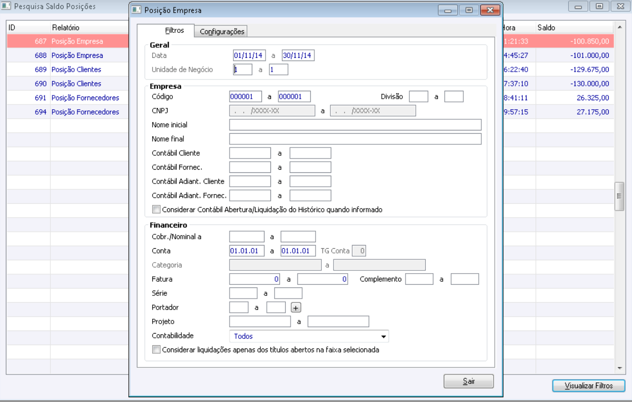Click the second Série field
This screenshot has height=402, width=632.
click(x=288, y=293)
